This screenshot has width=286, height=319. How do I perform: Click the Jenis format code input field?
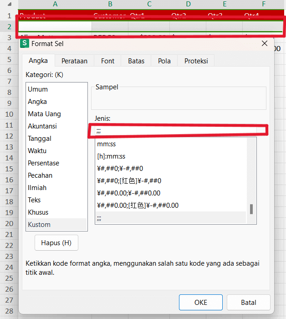coord(176,131)
